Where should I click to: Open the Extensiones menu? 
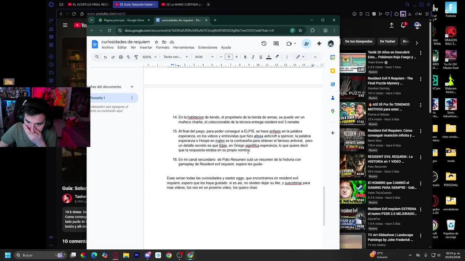click(x=207, y=47)
